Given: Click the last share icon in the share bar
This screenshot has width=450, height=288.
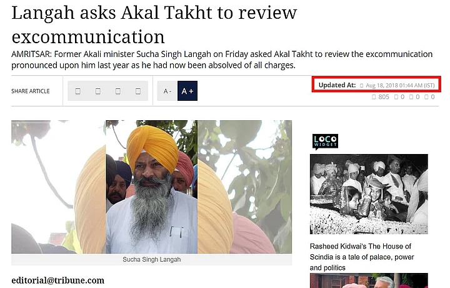Looking at the screenshot, I should coord(138,91).
